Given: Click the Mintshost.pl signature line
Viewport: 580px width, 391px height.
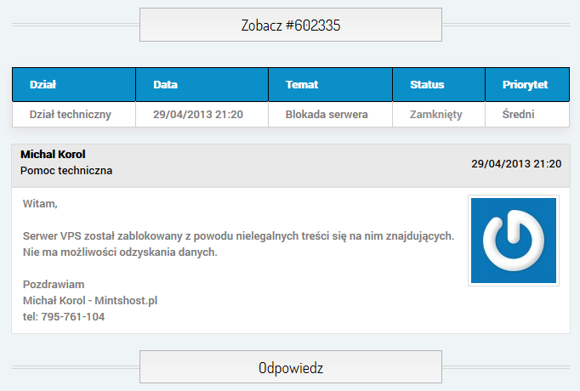Looking at the screenshot, I should (x=90, y=300).
